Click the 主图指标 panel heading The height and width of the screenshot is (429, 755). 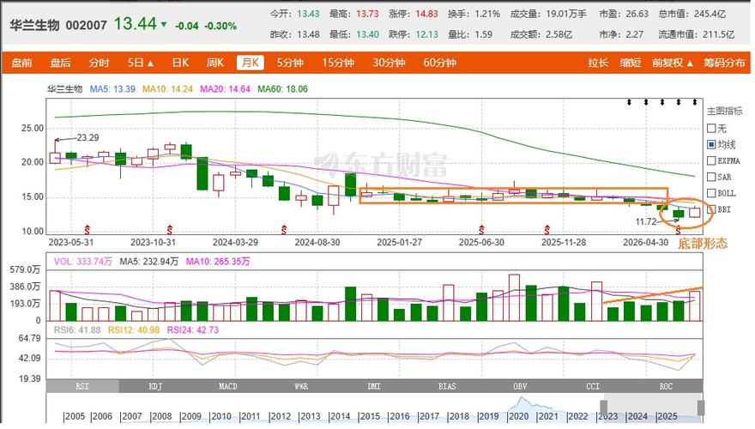pyautogui.click(x=724, y=112)
